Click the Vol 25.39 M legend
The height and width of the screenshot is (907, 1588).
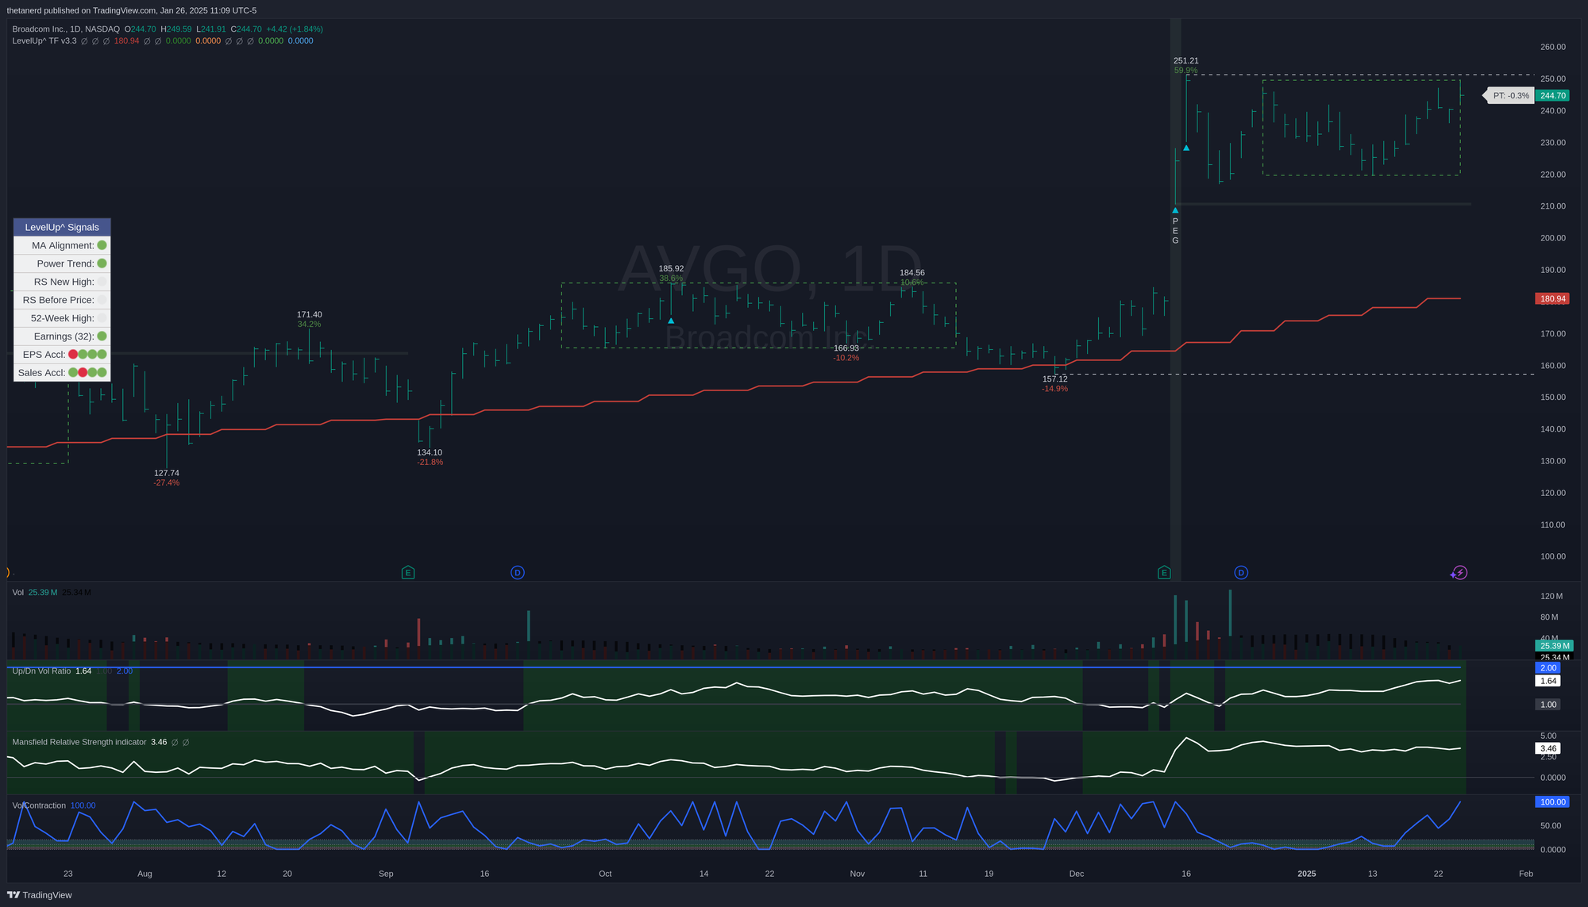coord(34,593)
